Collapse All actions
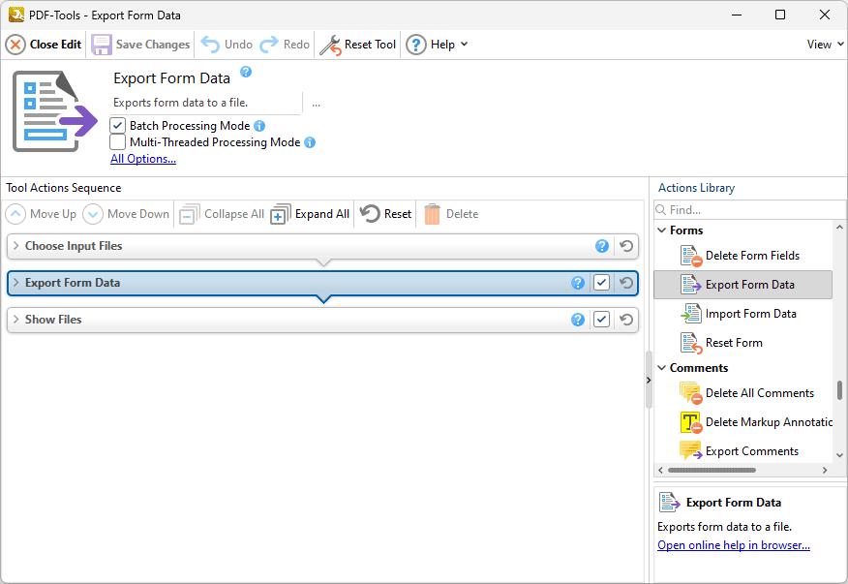Screen dimensions: 848x584 (222, 214)
